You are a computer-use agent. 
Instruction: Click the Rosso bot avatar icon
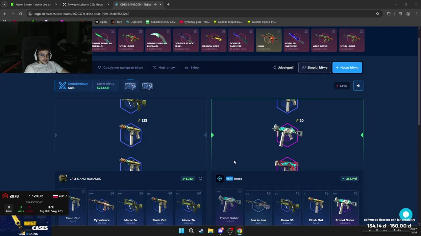[220, 179]
